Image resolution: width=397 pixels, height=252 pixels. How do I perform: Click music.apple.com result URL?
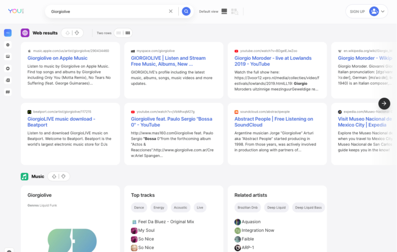coord(71,51)
